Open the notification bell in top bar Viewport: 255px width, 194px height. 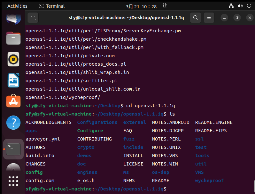pyautogui.click(x=165, y=6)
